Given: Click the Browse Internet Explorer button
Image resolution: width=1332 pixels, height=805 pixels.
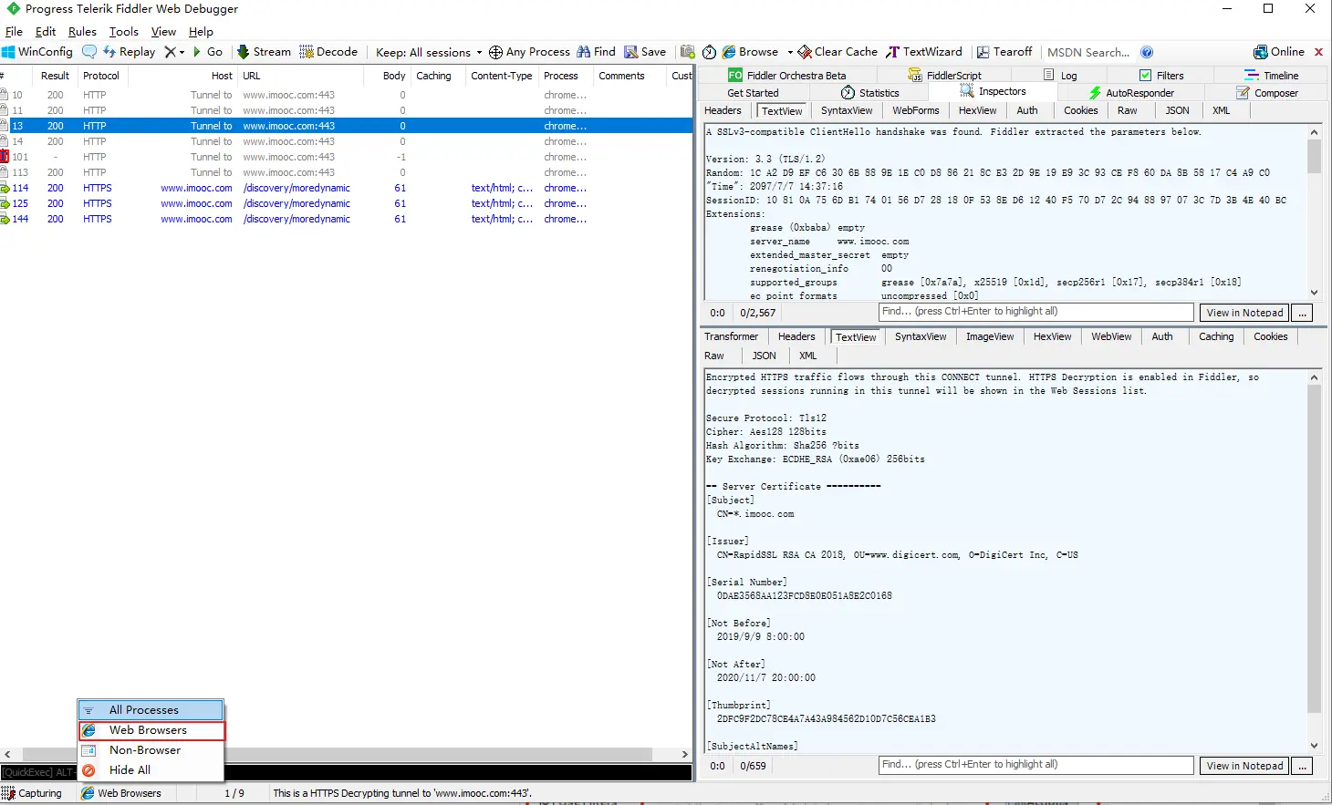Looking at the screenshot, I should pyautogui.click(x=751, y=52).
